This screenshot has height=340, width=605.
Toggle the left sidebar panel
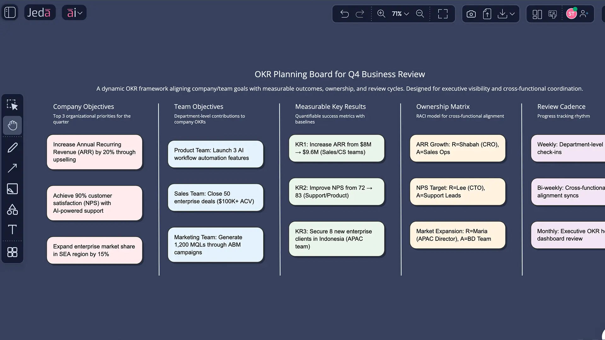tap(10, 12)
